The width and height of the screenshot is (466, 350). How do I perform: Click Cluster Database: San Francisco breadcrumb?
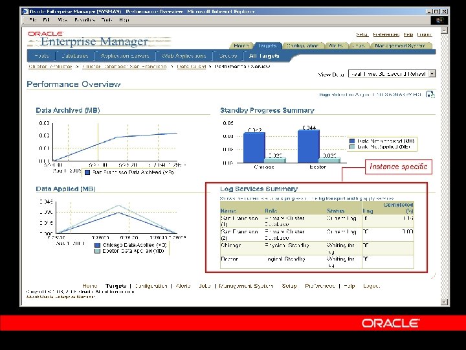click(x=124, y=66)
